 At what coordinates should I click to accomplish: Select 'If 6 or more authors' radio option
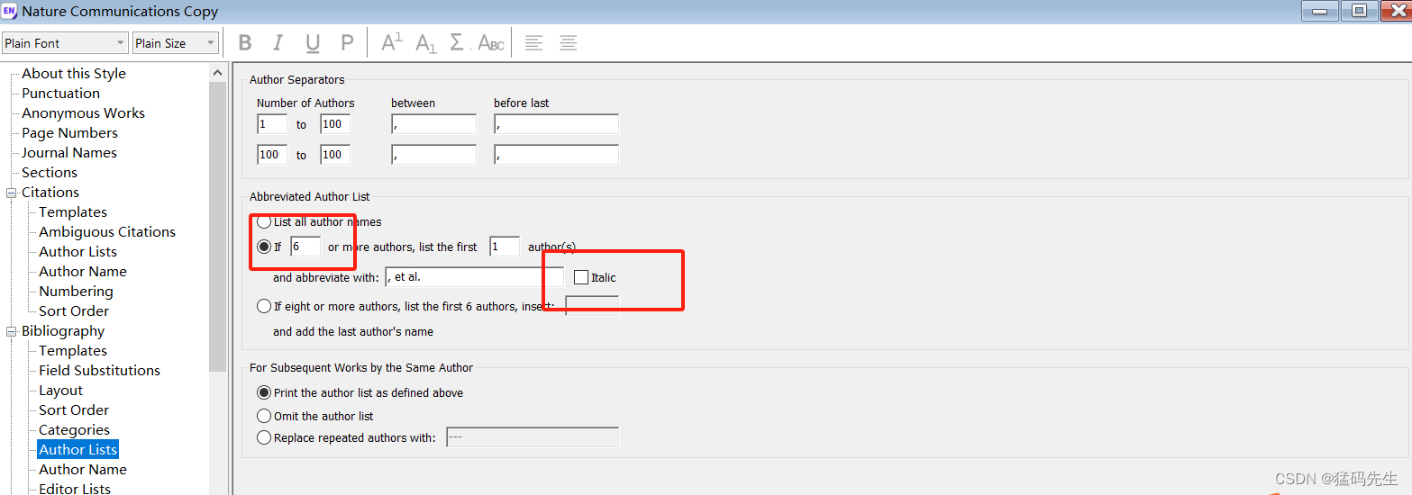264,247
